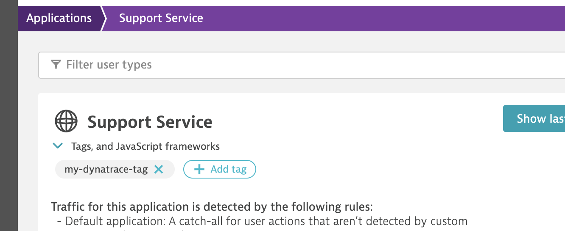Select the Support Service breadcrumb item

pyautogui.click(x=161, y=18)
